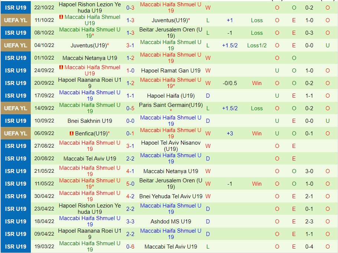The image size is (338, 253).
Task: Open Maccabi Netanya U19 away team on 21/05/22
Action: click(171, 171)
